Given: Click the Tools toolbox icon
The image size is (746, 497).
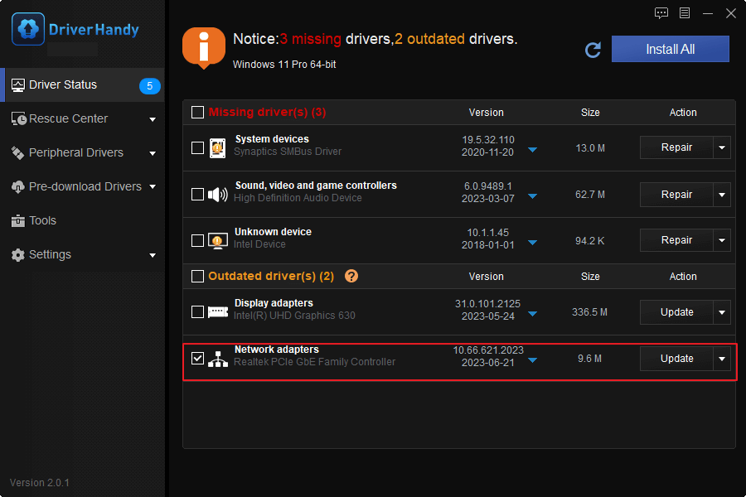Looking at the screenshot, I should (x=18, y=220).
